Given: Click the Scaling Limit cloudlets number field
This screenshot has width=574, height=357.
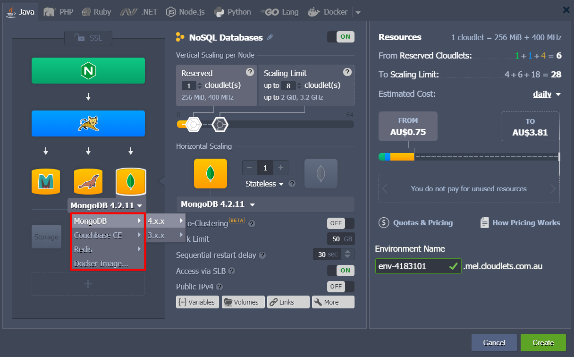Looking at the screenshot, I should (x=288, y=85).
